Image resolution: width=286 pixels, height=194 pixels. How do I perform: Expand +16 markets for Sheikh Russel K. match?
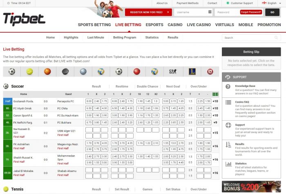point(215,159)
